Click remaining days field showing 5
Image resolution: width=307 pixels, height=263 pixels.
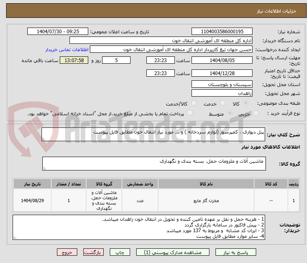point(116,60)
